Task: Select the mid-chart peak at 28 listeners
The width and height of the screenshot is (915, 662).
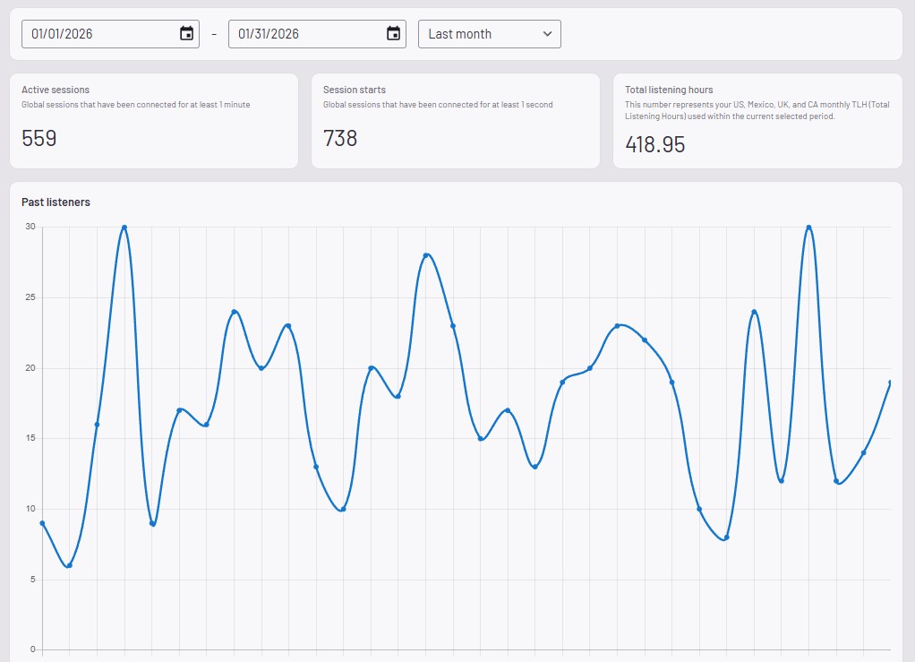Action: [x=426, y=255]
